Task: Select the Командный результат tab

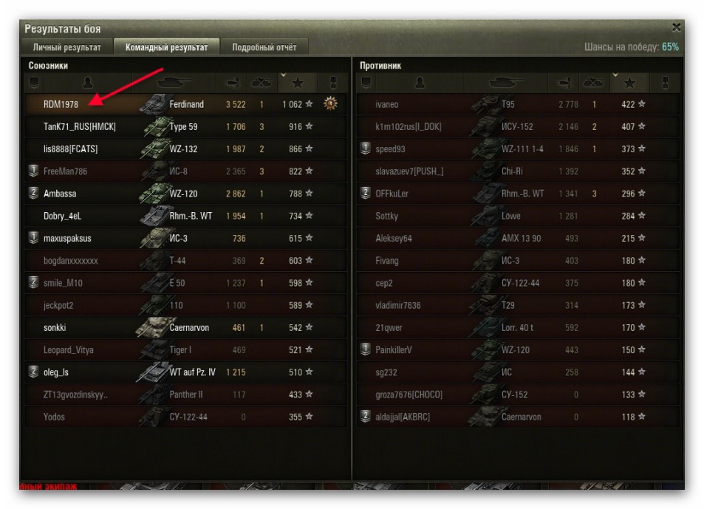Action: [166, 47]
